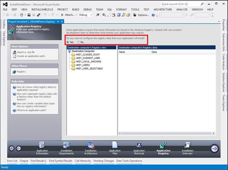Click the help question mark toolbar icon
The width and height of the screenshot is (228, 170).
(153, 15)
